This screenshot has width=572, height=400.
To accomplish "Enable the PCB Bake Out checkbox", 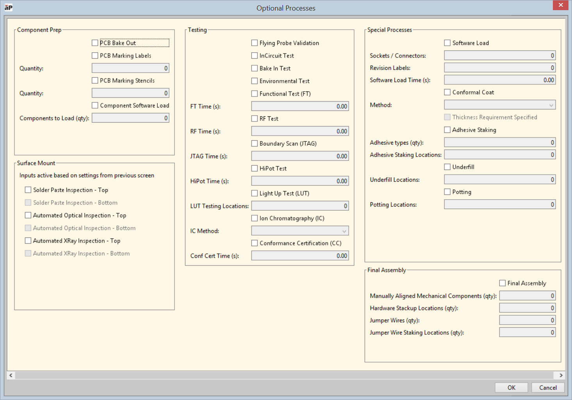I will [x=95, y=43].
